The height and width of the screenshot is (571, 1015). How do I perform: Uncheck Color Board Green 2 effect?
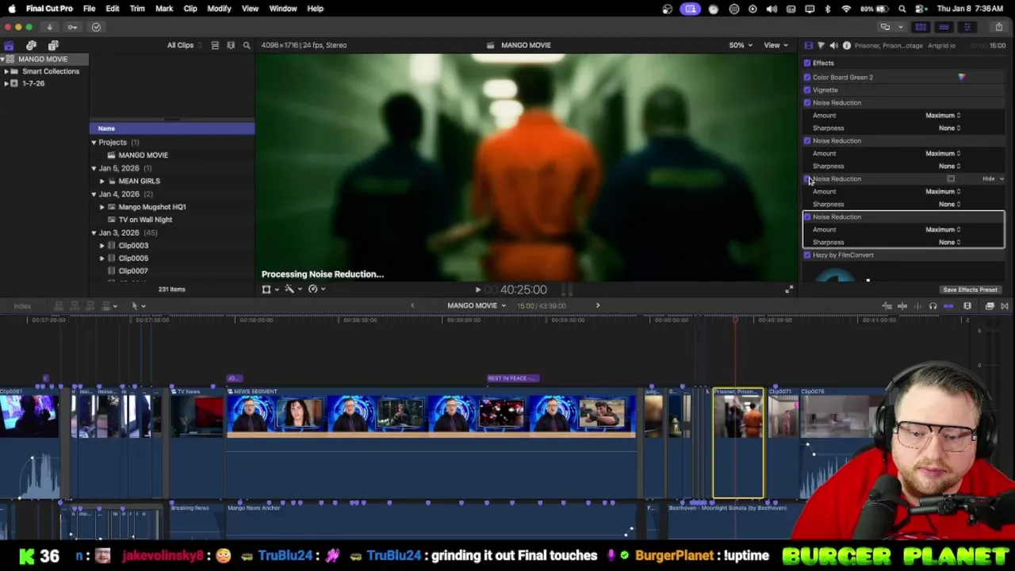pyautogui.click(x=807, y=77)
